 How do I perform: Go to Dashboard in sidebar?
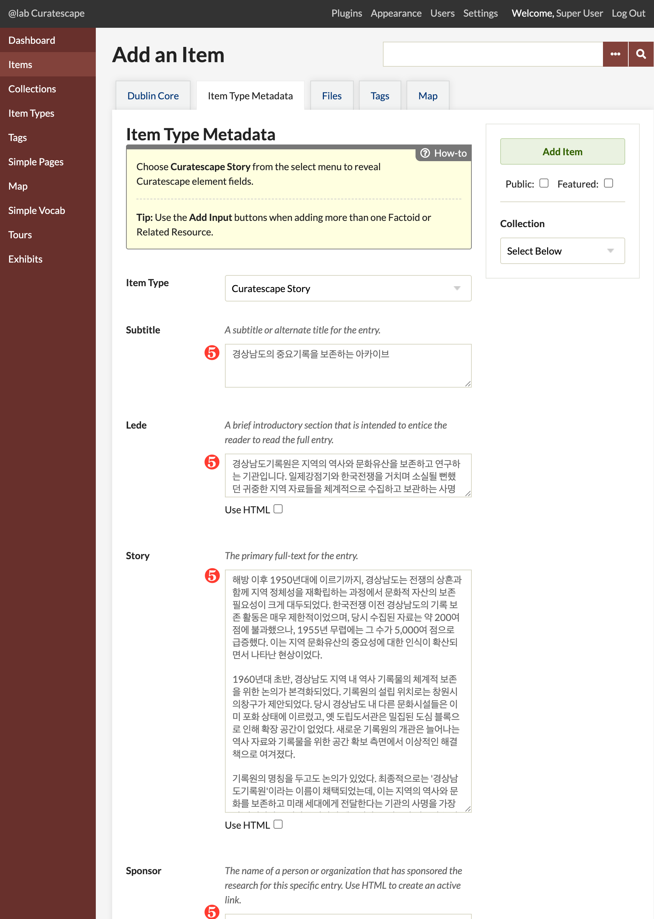[x=48, y=40]
